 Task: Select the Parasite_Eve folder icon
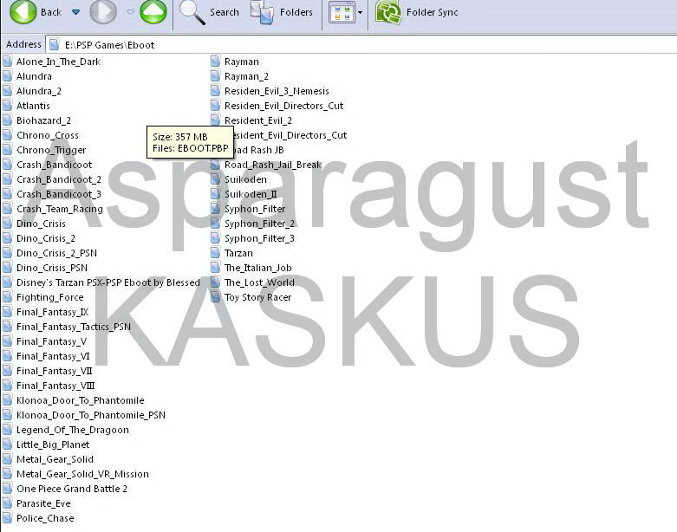(x=7, y=503)
